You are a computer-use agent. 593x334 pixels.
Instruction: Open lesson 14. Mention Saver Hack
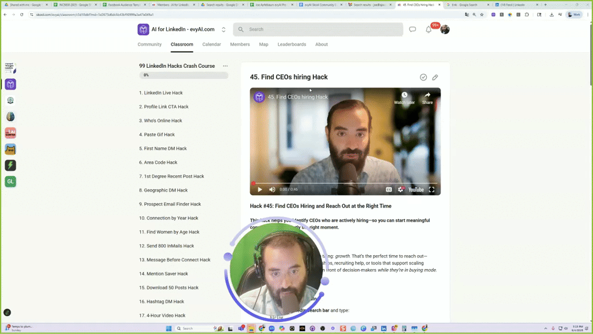coord(163,274)
